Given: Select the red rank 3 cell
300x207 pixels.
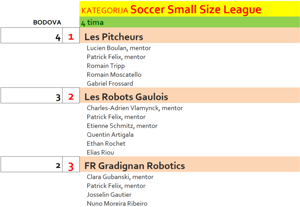Looking at the screenshot, I should (x=71, y=166).
